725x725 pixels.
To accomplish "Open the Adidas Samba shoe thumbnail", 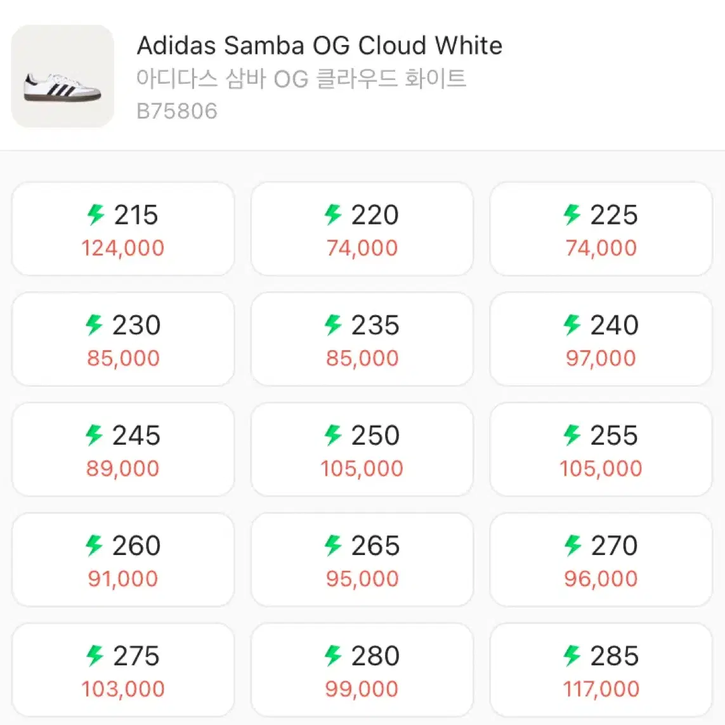I will [x=62, y=76].
